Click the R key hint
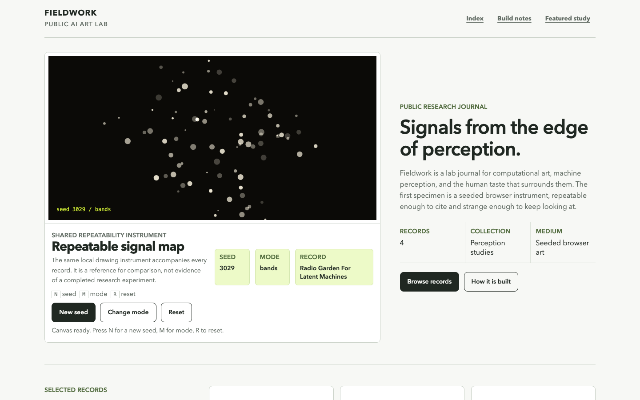 (x=115, y=294)
